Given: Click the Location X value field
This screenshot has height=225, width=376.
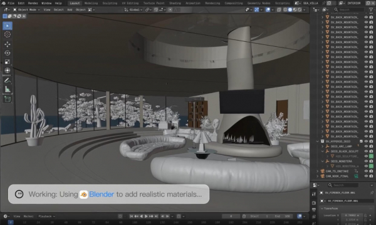Looking at the screenshot, I should tap(352, 215).
